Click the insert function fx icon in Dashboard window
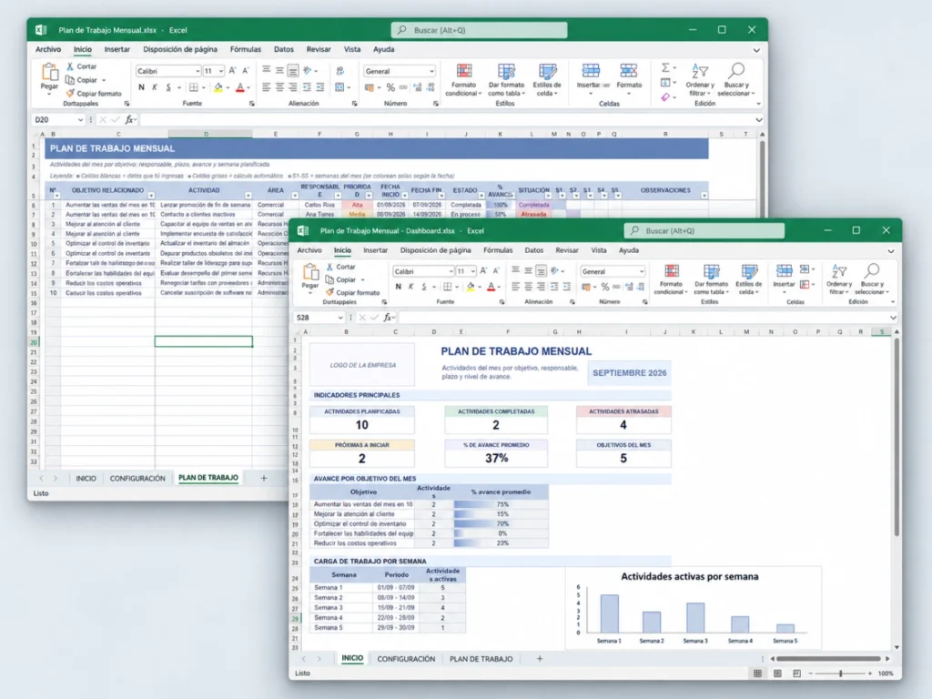The image size is (932, 699). coord(388,318)
